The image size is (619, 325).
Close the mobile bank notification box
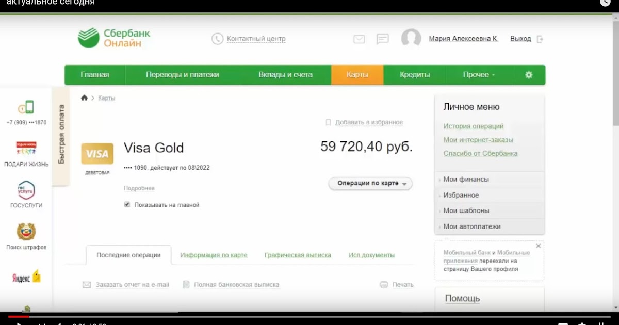click(538, 246)
